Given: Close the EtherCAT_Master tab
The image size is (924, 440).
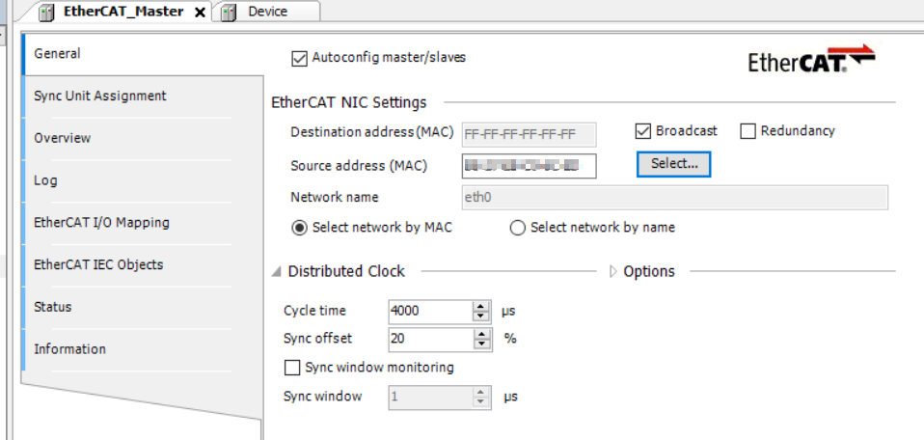Looking at the screenshot, I should [200, 13].
